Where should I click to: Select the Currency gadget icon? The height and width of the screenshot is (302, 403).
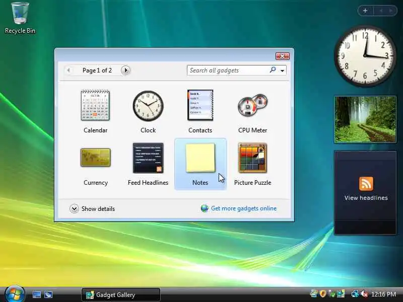coord(95,158)
